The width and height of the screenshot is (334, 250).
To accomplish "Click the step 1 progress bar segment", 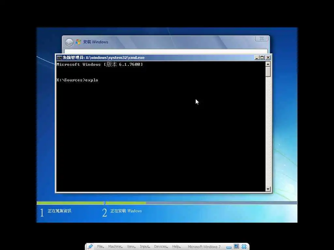I will [x=70, y=203].
